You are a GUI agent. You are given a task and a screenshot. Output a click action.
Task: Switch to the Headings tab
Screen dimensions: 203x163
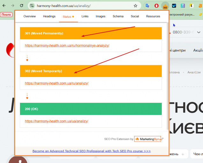click(49, 16)
